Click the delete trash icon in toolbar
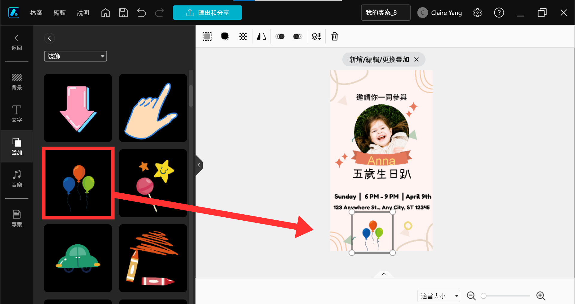Screen dimensions: 575x304 [x=335, y=37]
